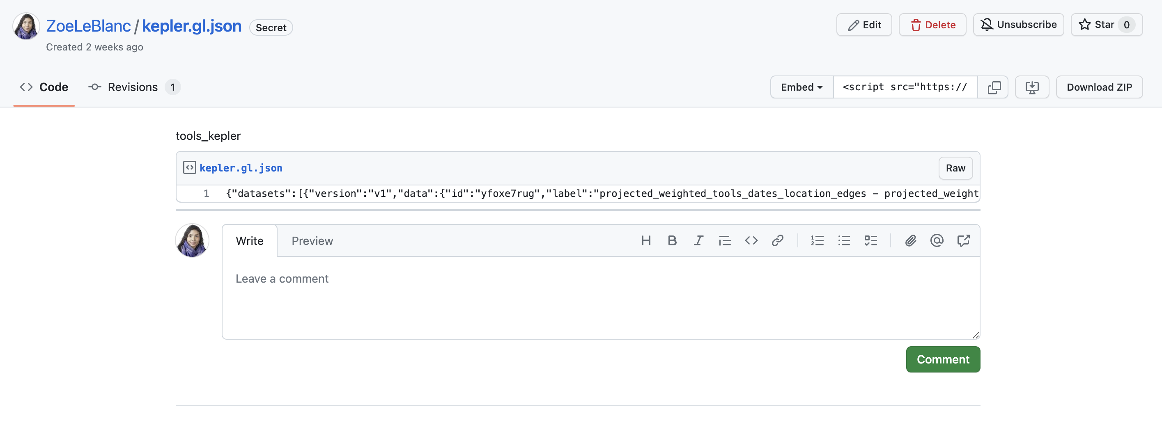Image resolution: width=1162 pixels, height=425 pixels.
Task: Star this gist
Action: pos(1096,25)
